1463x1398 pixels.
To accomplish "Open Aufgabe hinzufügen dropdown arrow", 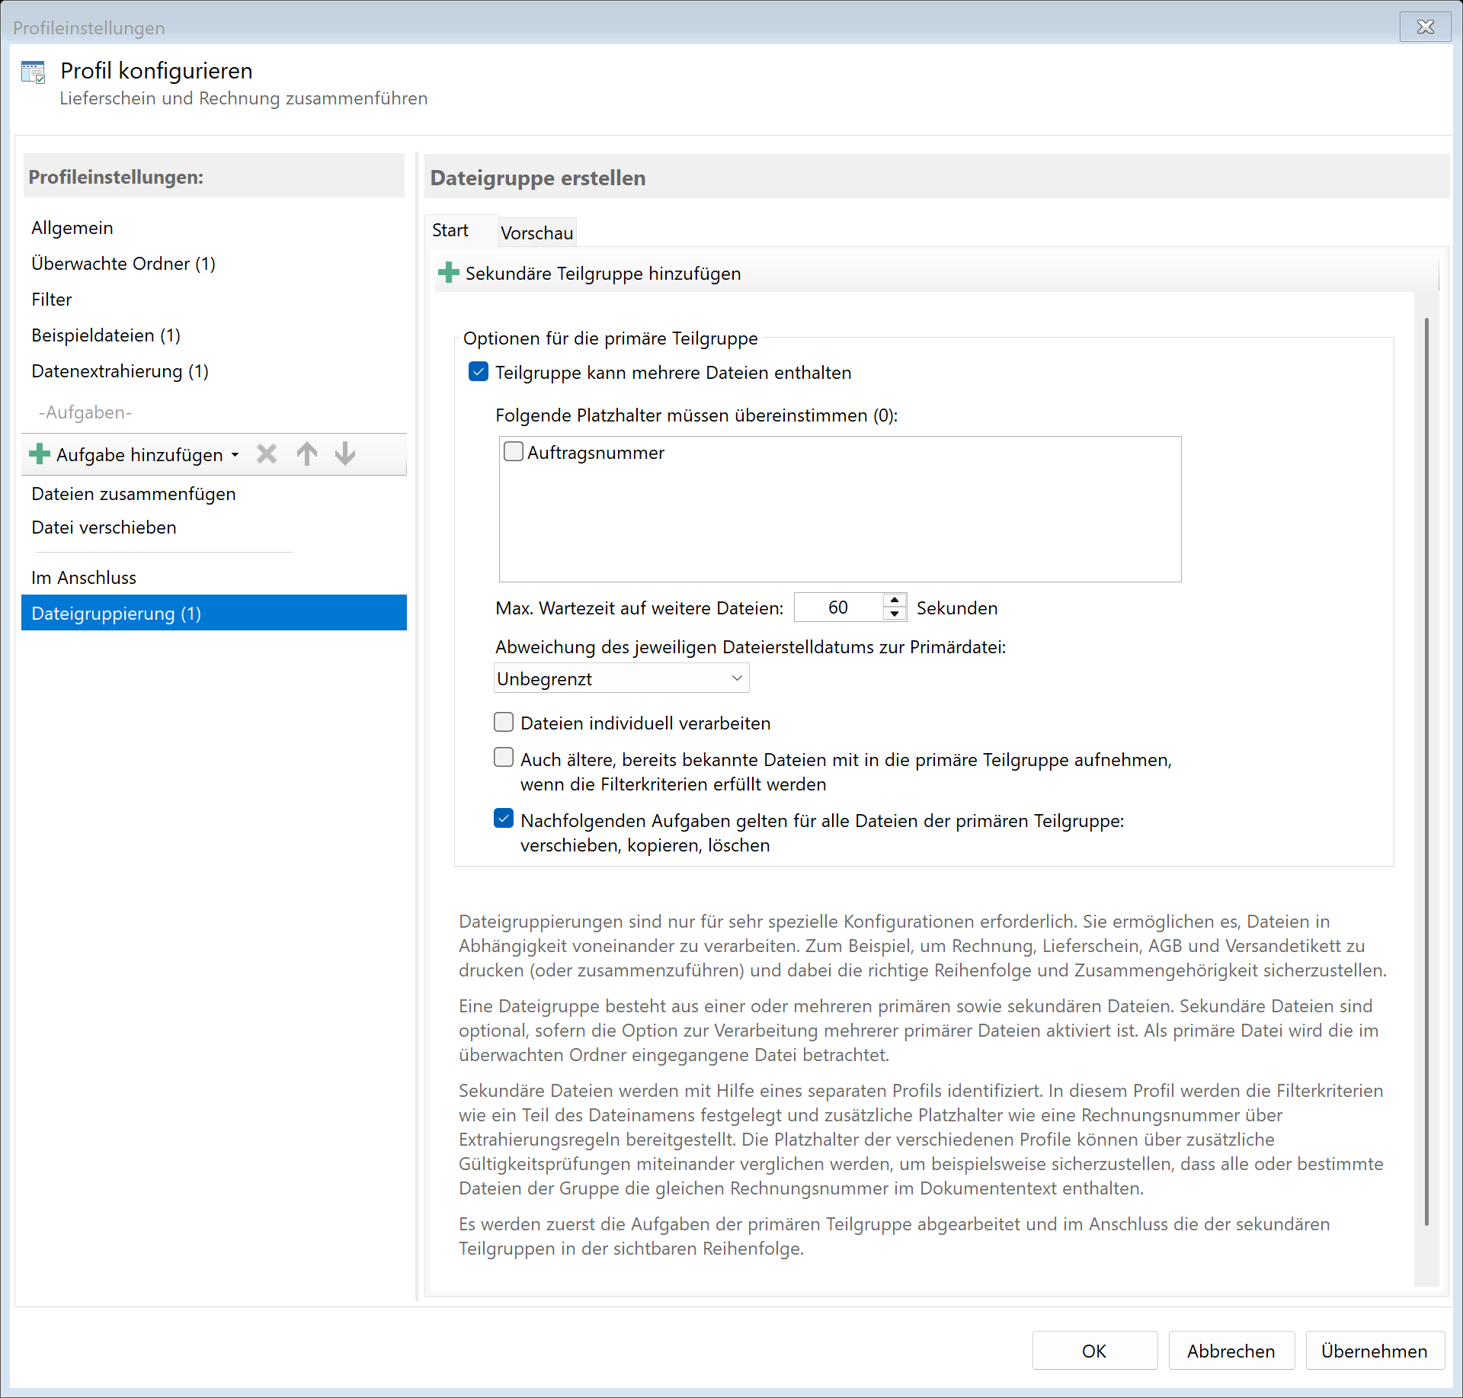I will pos(235,455).
